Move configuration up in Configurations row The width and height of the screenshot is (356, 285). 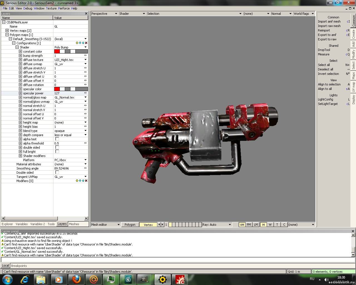[x=83, y=43]
